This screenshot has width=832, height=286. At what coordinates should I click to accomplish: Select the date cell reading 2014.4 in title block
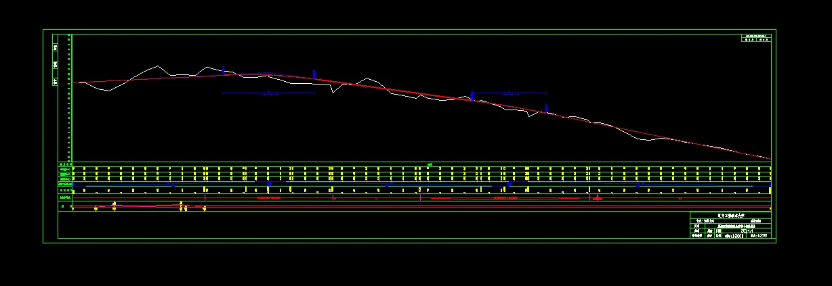[745, 231]
